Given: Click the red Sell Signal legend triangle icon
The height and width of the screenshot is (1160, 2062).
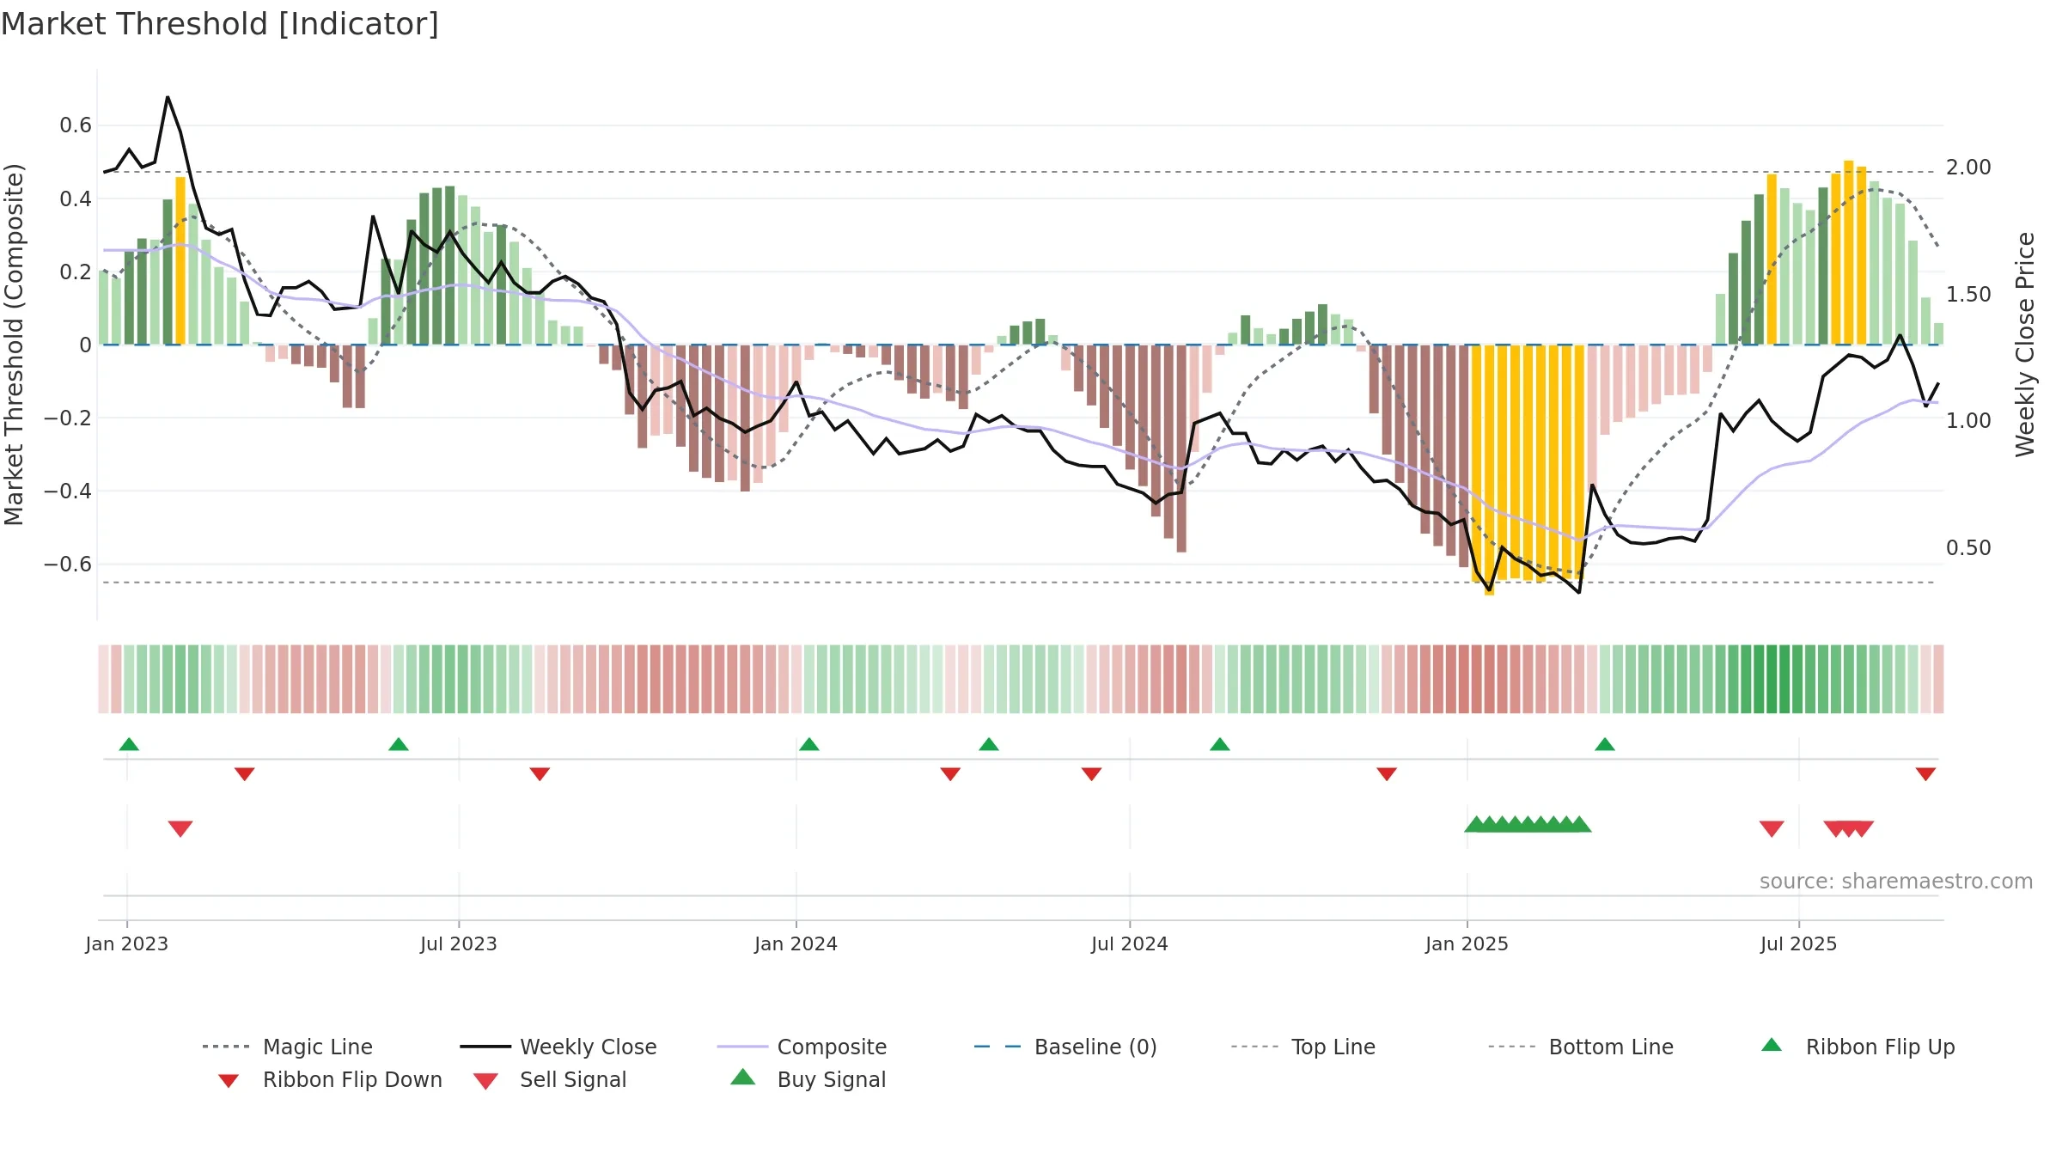Looking at the screenshot, I should pos(485,1082).
